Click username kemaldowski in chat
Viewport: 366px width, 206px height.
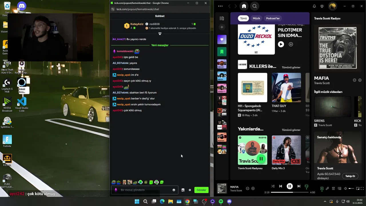[x=125, y=51]
